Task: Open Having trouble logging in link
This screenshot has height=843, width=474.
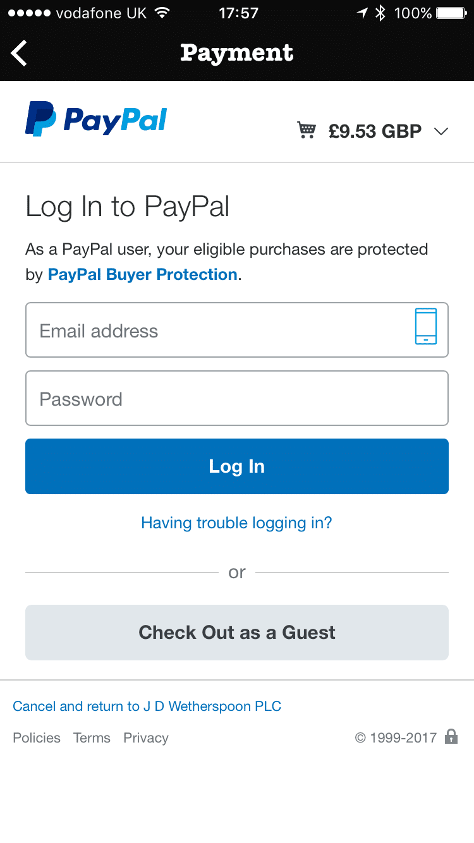Action: (x=236, y=523)
